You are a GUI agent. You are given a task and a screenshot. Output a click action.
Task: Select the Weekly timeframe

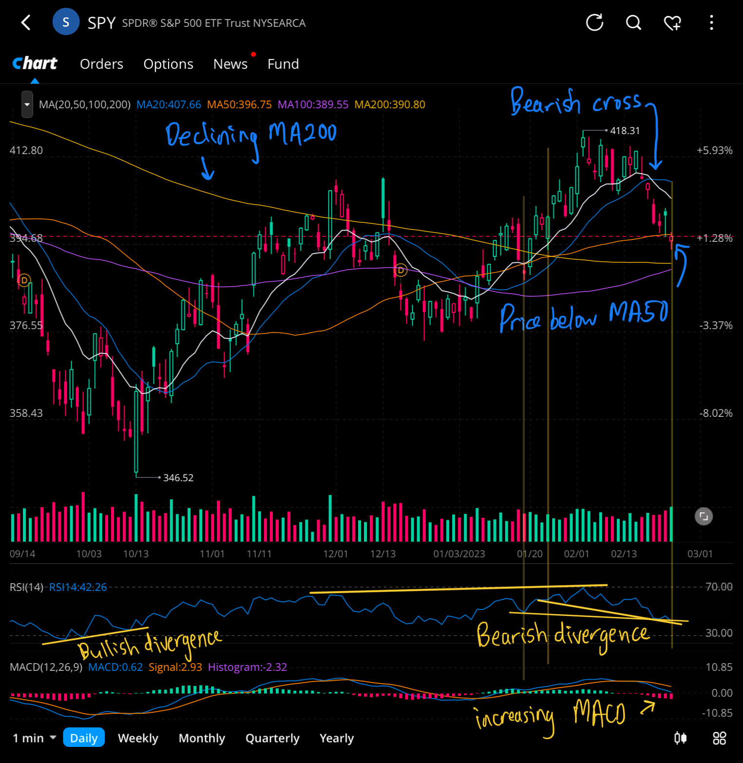click(x=138, y=738)
